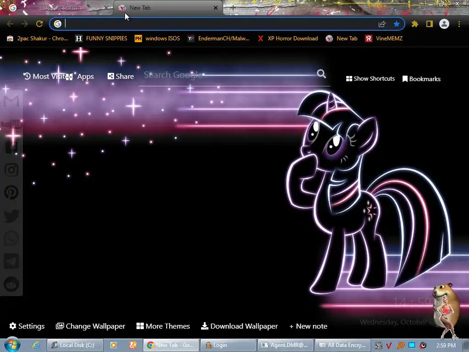The height and width of the screenshot is (352, 469).
Task: Click Change Wallpaper
Action: pyautogui.click(x=90, y=326)
